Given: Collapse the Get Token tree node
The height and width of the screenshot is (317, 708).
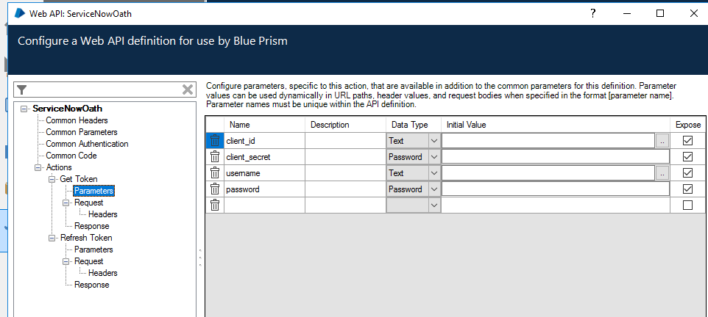Looking at the screenshot, I should point(52,179).
